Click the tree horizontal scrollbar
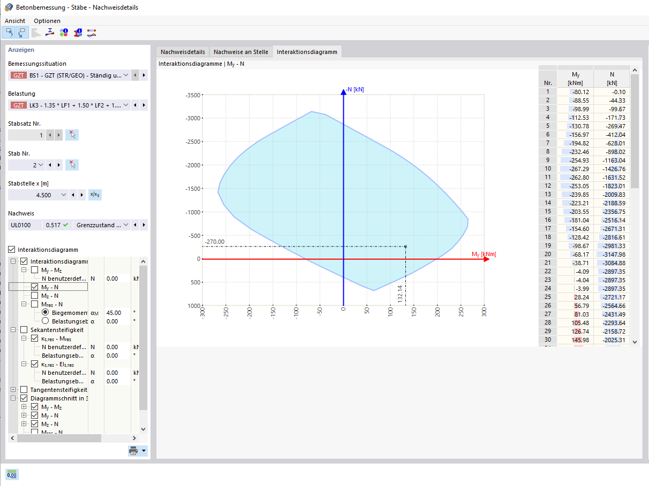 59,438
